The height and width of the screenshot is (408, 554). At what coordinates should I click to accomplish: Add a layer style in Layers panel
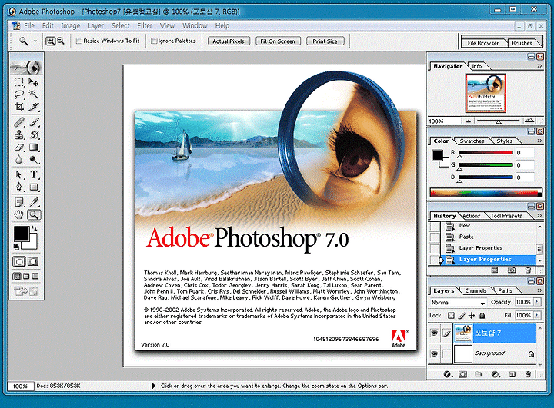tap(447, 374)
